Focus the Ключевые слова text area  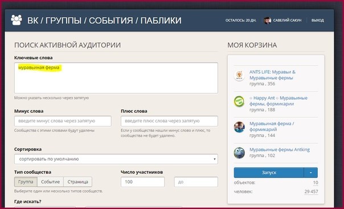(116, 78)
